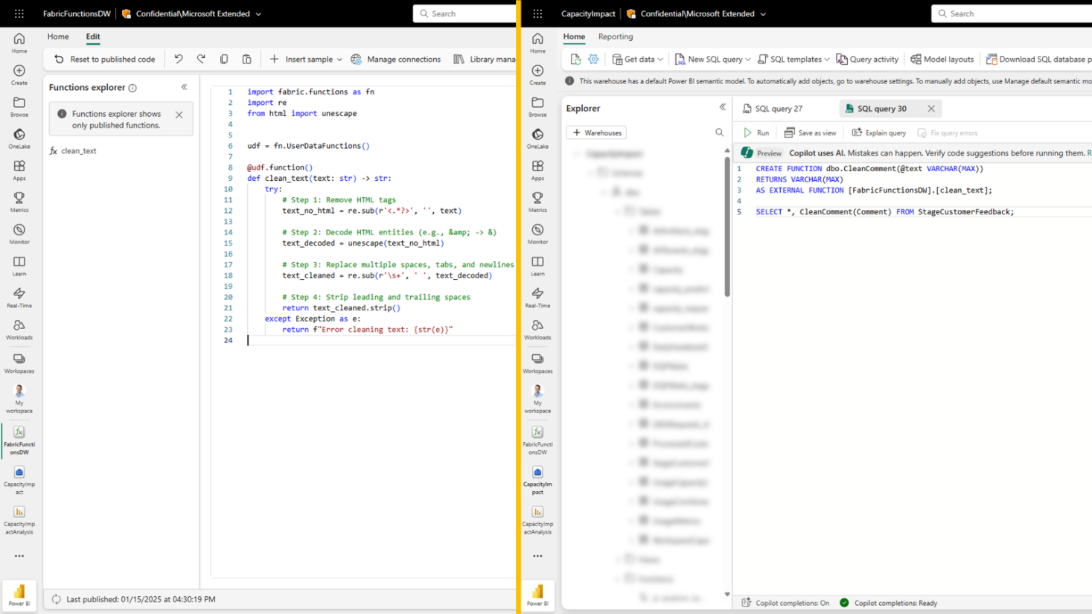Open Model layouts
The width and height of the screenshot is (1092, 614).
(x=942, y=59)
